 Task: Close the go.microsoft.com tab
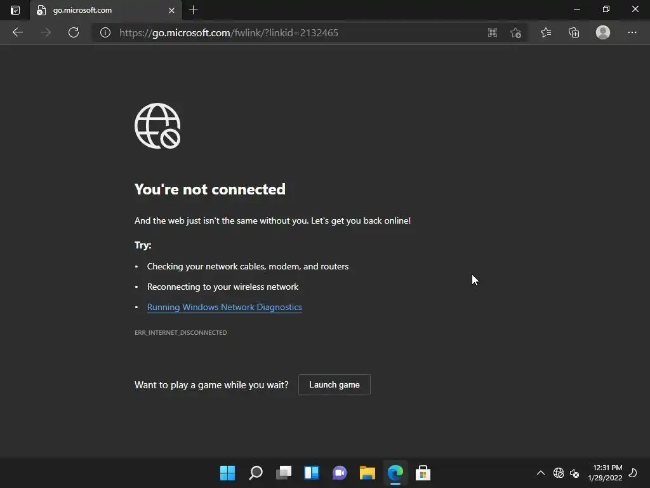[171, 10]
